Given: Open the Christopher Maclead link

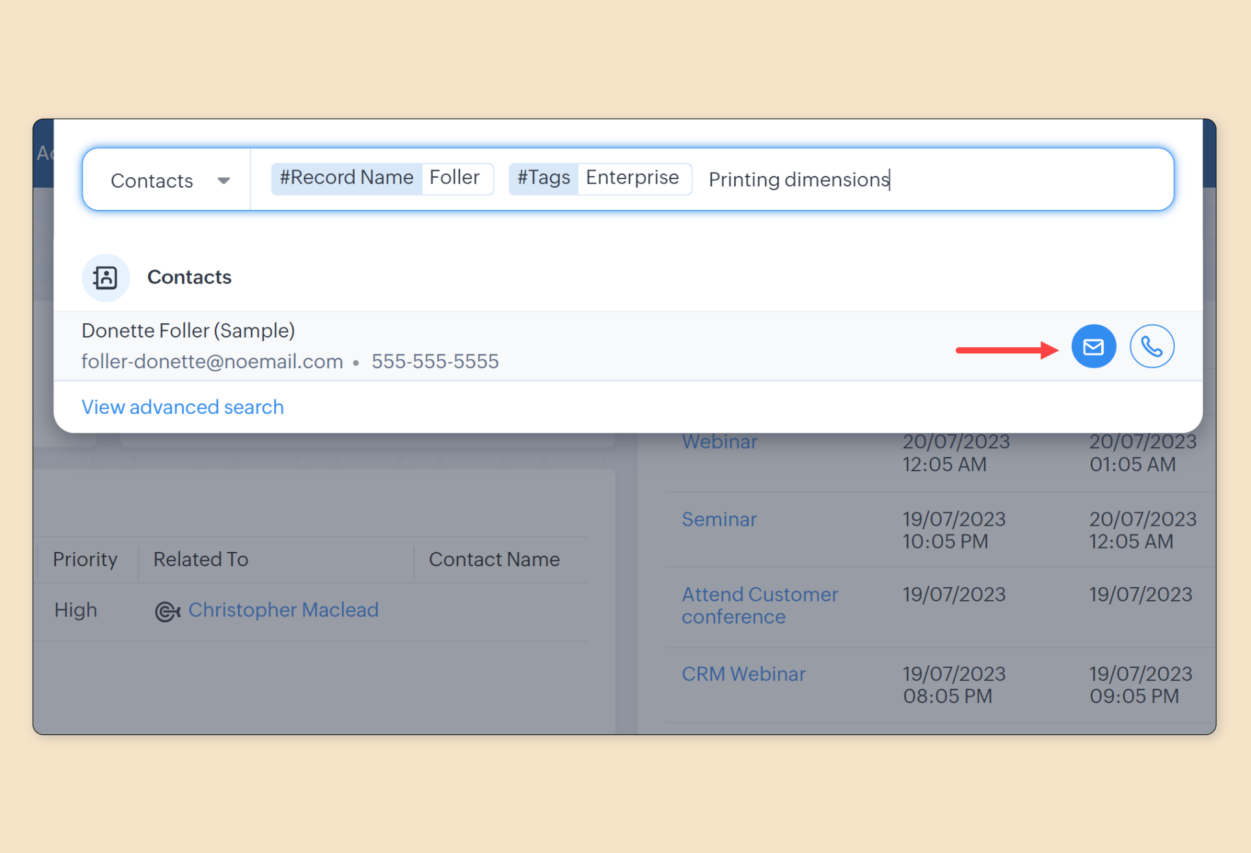Looking at the screenshot, I should tap(283, 610).
